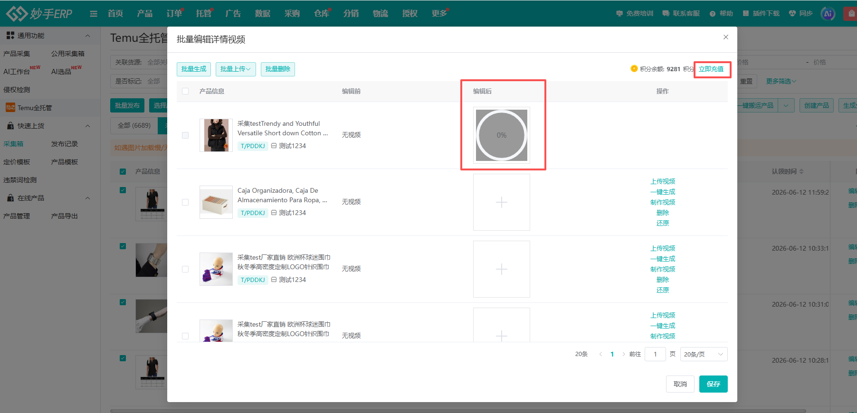
Task: Collapse the 快速上货 sidebar section
Action: click(x=88, y=126)
